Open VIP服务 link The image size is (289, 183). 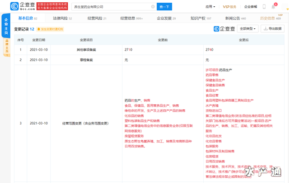coord(229,7)
